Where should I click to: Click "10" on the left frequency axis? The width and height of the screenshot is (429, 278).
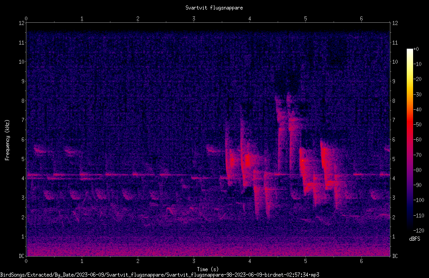pyautogui.click(x=21, y=62)
